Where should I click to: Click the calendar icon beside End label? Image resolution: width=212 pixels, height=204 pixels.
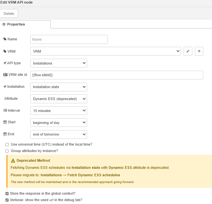click(5, 134)
